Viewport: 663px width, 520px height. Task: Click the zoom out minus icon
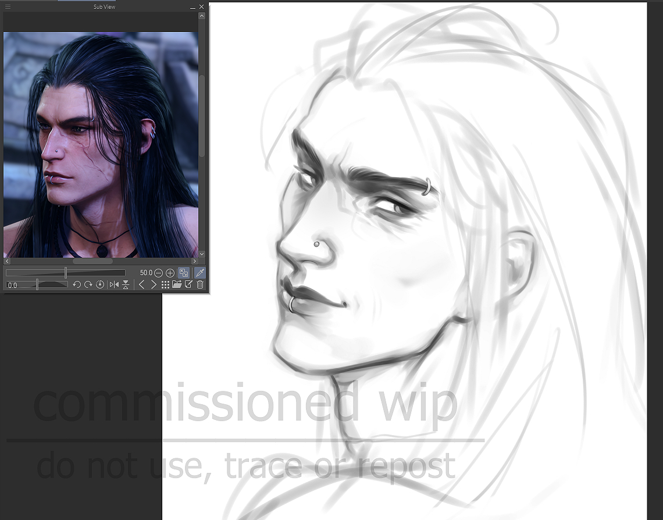point(159,273)
